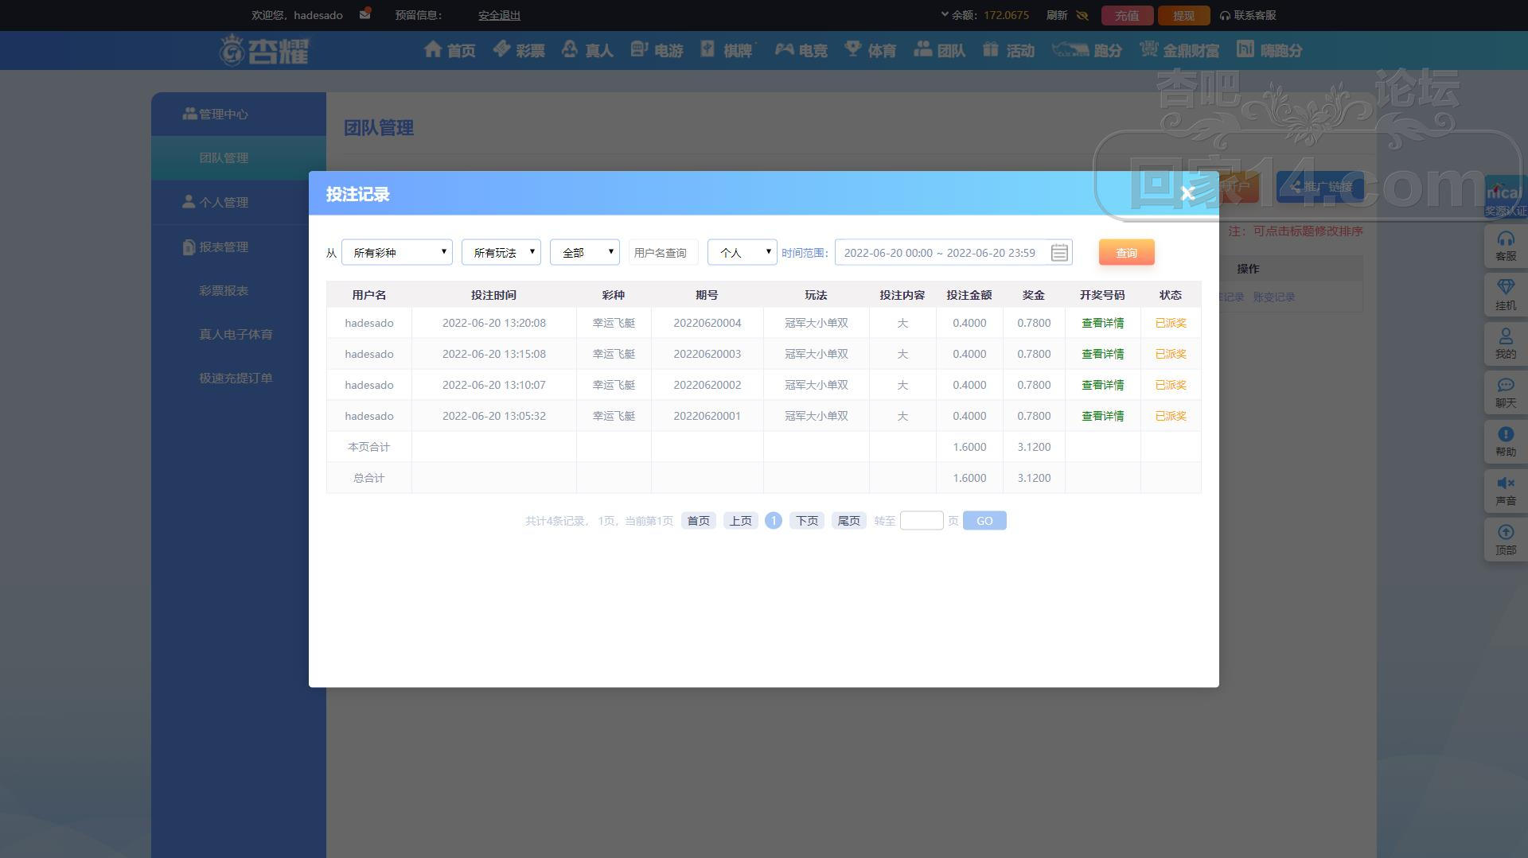Click the 客服 headset icon in right sidebar
Image resolution: width=1528 pixels, height=858 pixels.
coord(1506,246)
